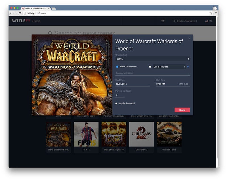The width and height of the screenshot is (227, 180).
Task: Open the Use a Template dropdown
Action: [169, 67]
